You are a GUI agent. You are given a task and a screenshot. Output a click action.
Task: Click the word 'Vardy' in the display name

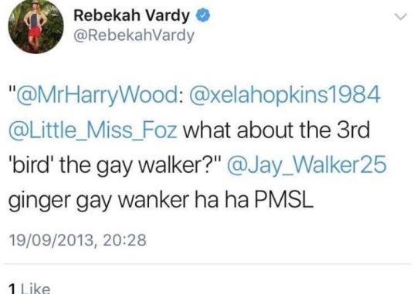click(x=167, y=16)
